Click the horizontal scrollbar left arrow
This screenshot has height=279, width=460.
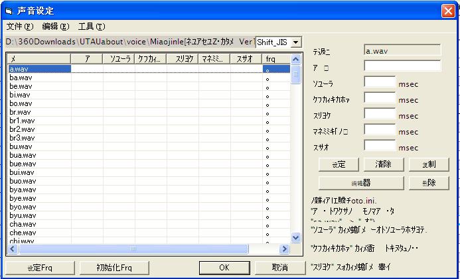[13, 249]
